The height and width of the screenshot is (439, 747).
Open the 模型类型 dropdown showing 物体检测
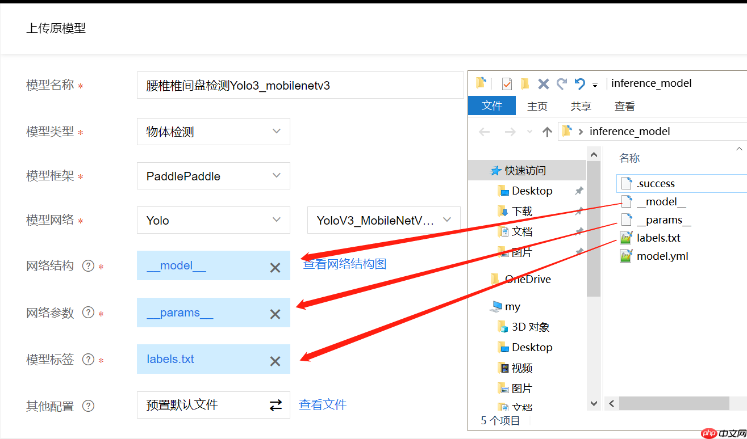(x=213, y=131)
